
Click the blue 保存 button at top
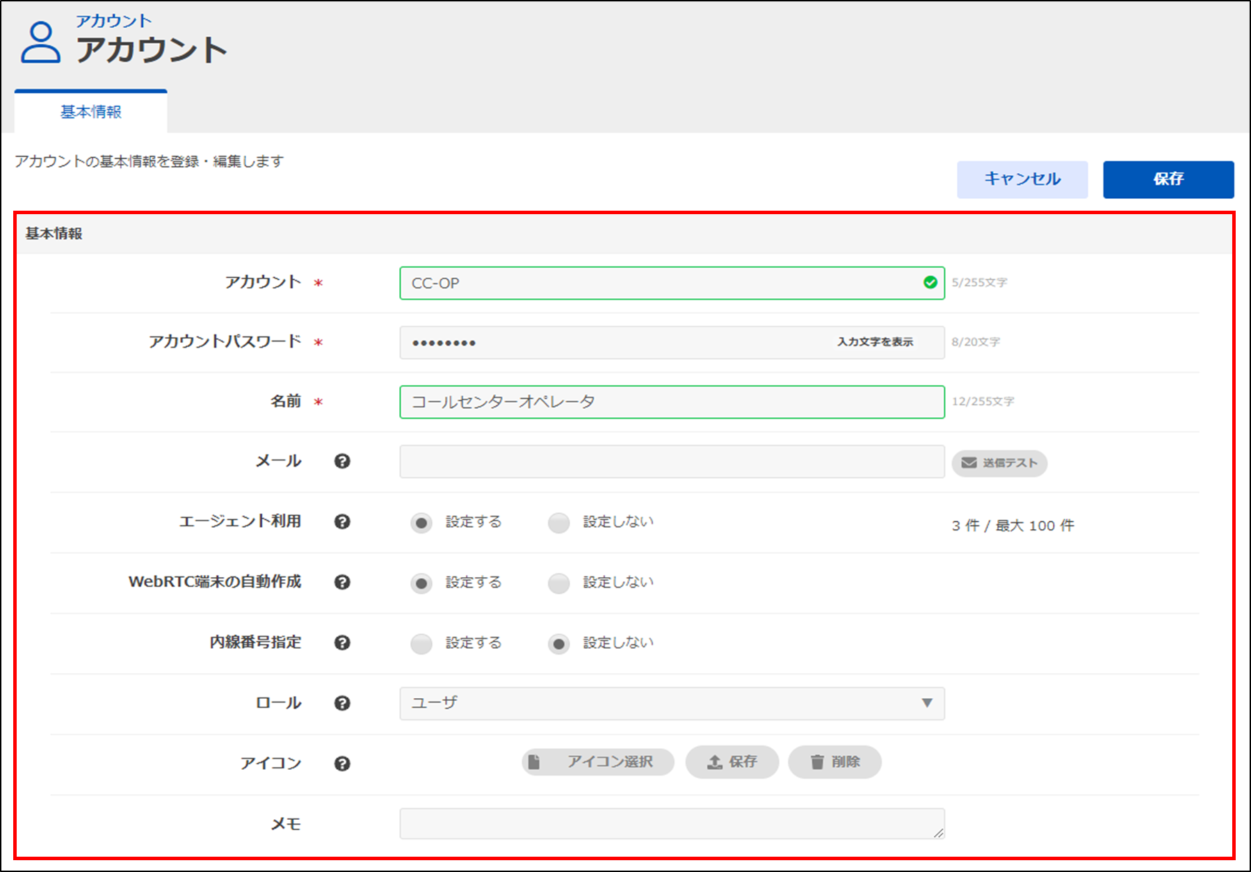[1168, 179]
